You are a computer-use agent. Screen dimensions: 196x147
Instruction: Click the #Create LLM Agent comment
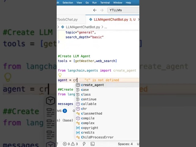click(x=74, y=56)
